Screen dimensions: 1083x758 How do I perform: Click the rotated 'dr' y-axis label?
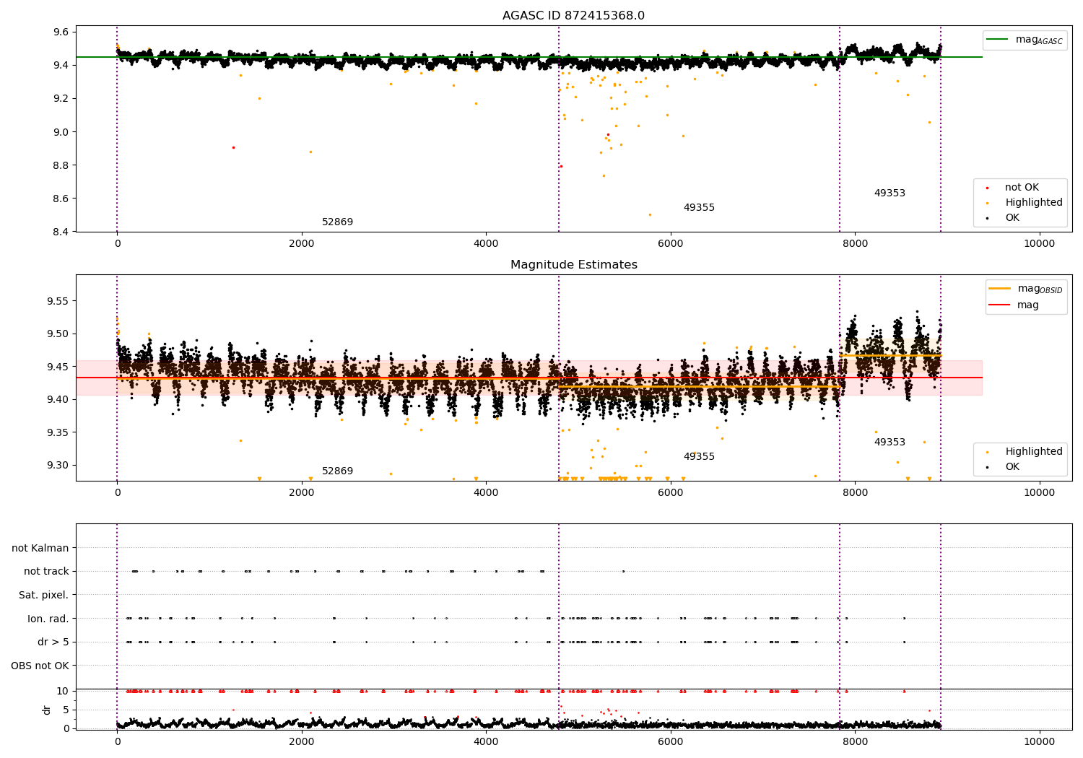tap(47, 710)
